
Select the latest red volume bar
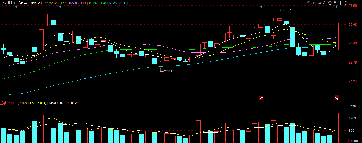[336, 128]
